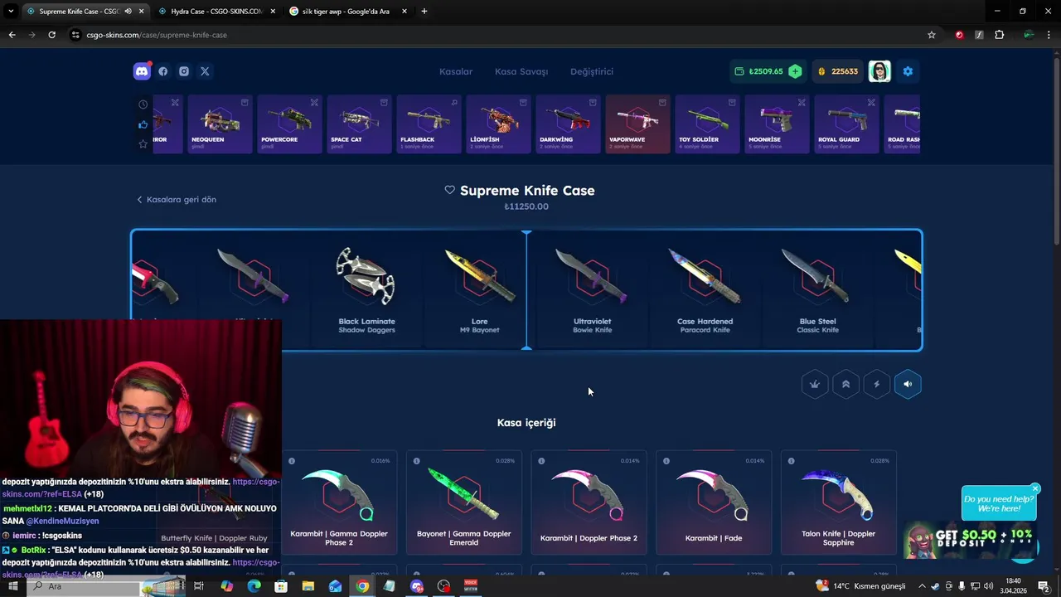Bookmark this page with the star icon

932,35
